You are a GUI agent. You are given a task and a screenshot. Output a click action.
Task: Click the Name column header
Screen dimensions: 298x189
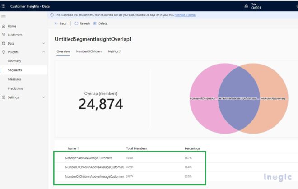pyautogui.click(x=72, y=148)
